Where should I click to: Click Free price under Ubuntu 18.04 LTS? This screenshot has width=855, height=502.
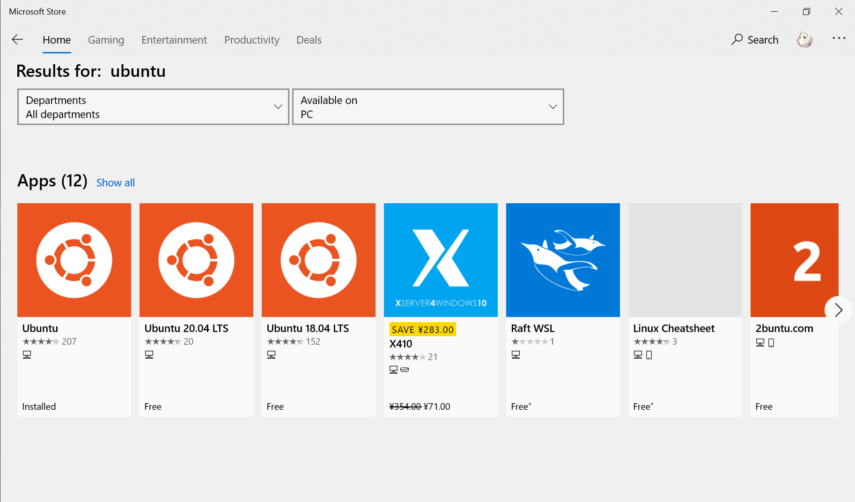tap(275, 406)
